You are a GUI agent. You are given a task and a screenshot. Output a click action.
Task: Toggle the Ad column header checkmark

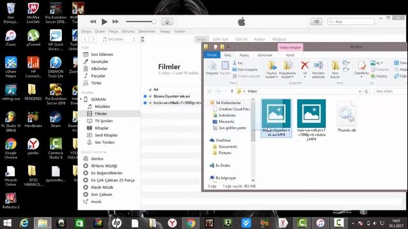click(150, 90)
